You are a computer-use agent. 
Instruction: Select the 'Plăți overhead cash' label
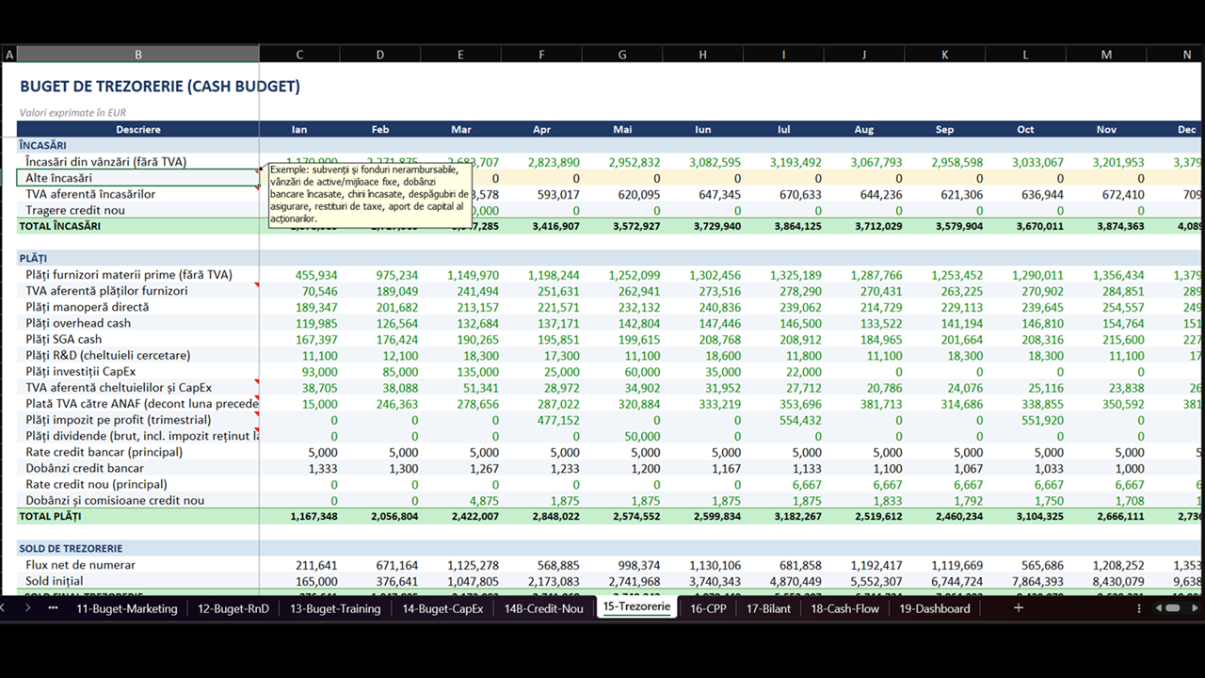(x=78, y=323)
